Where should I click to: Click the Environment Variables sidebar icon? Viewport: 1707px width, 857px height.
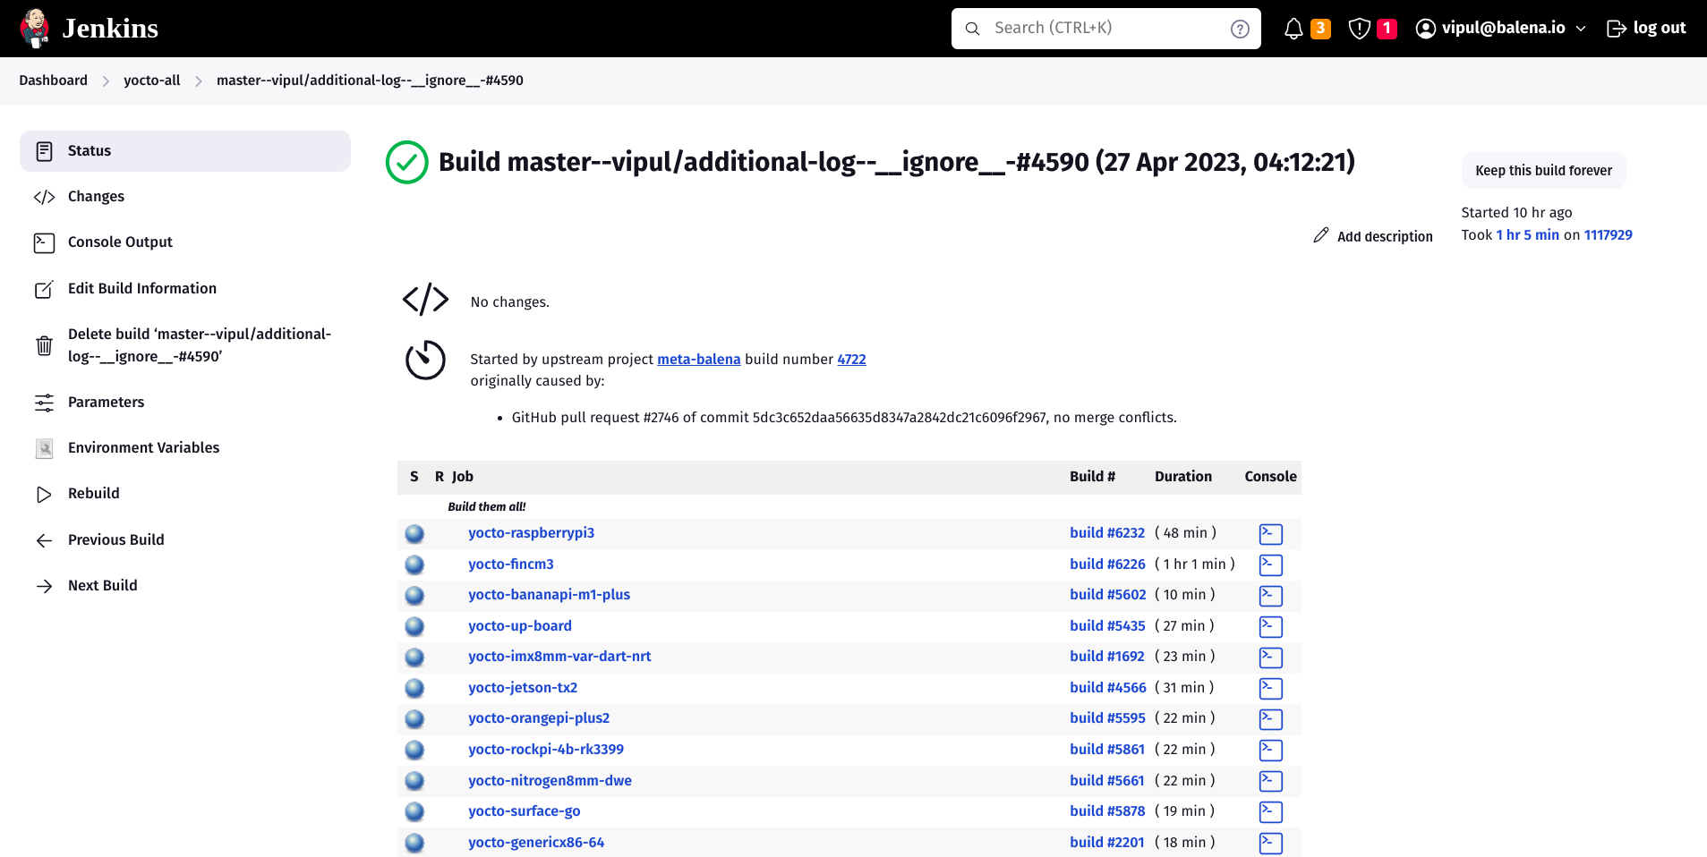44,448
